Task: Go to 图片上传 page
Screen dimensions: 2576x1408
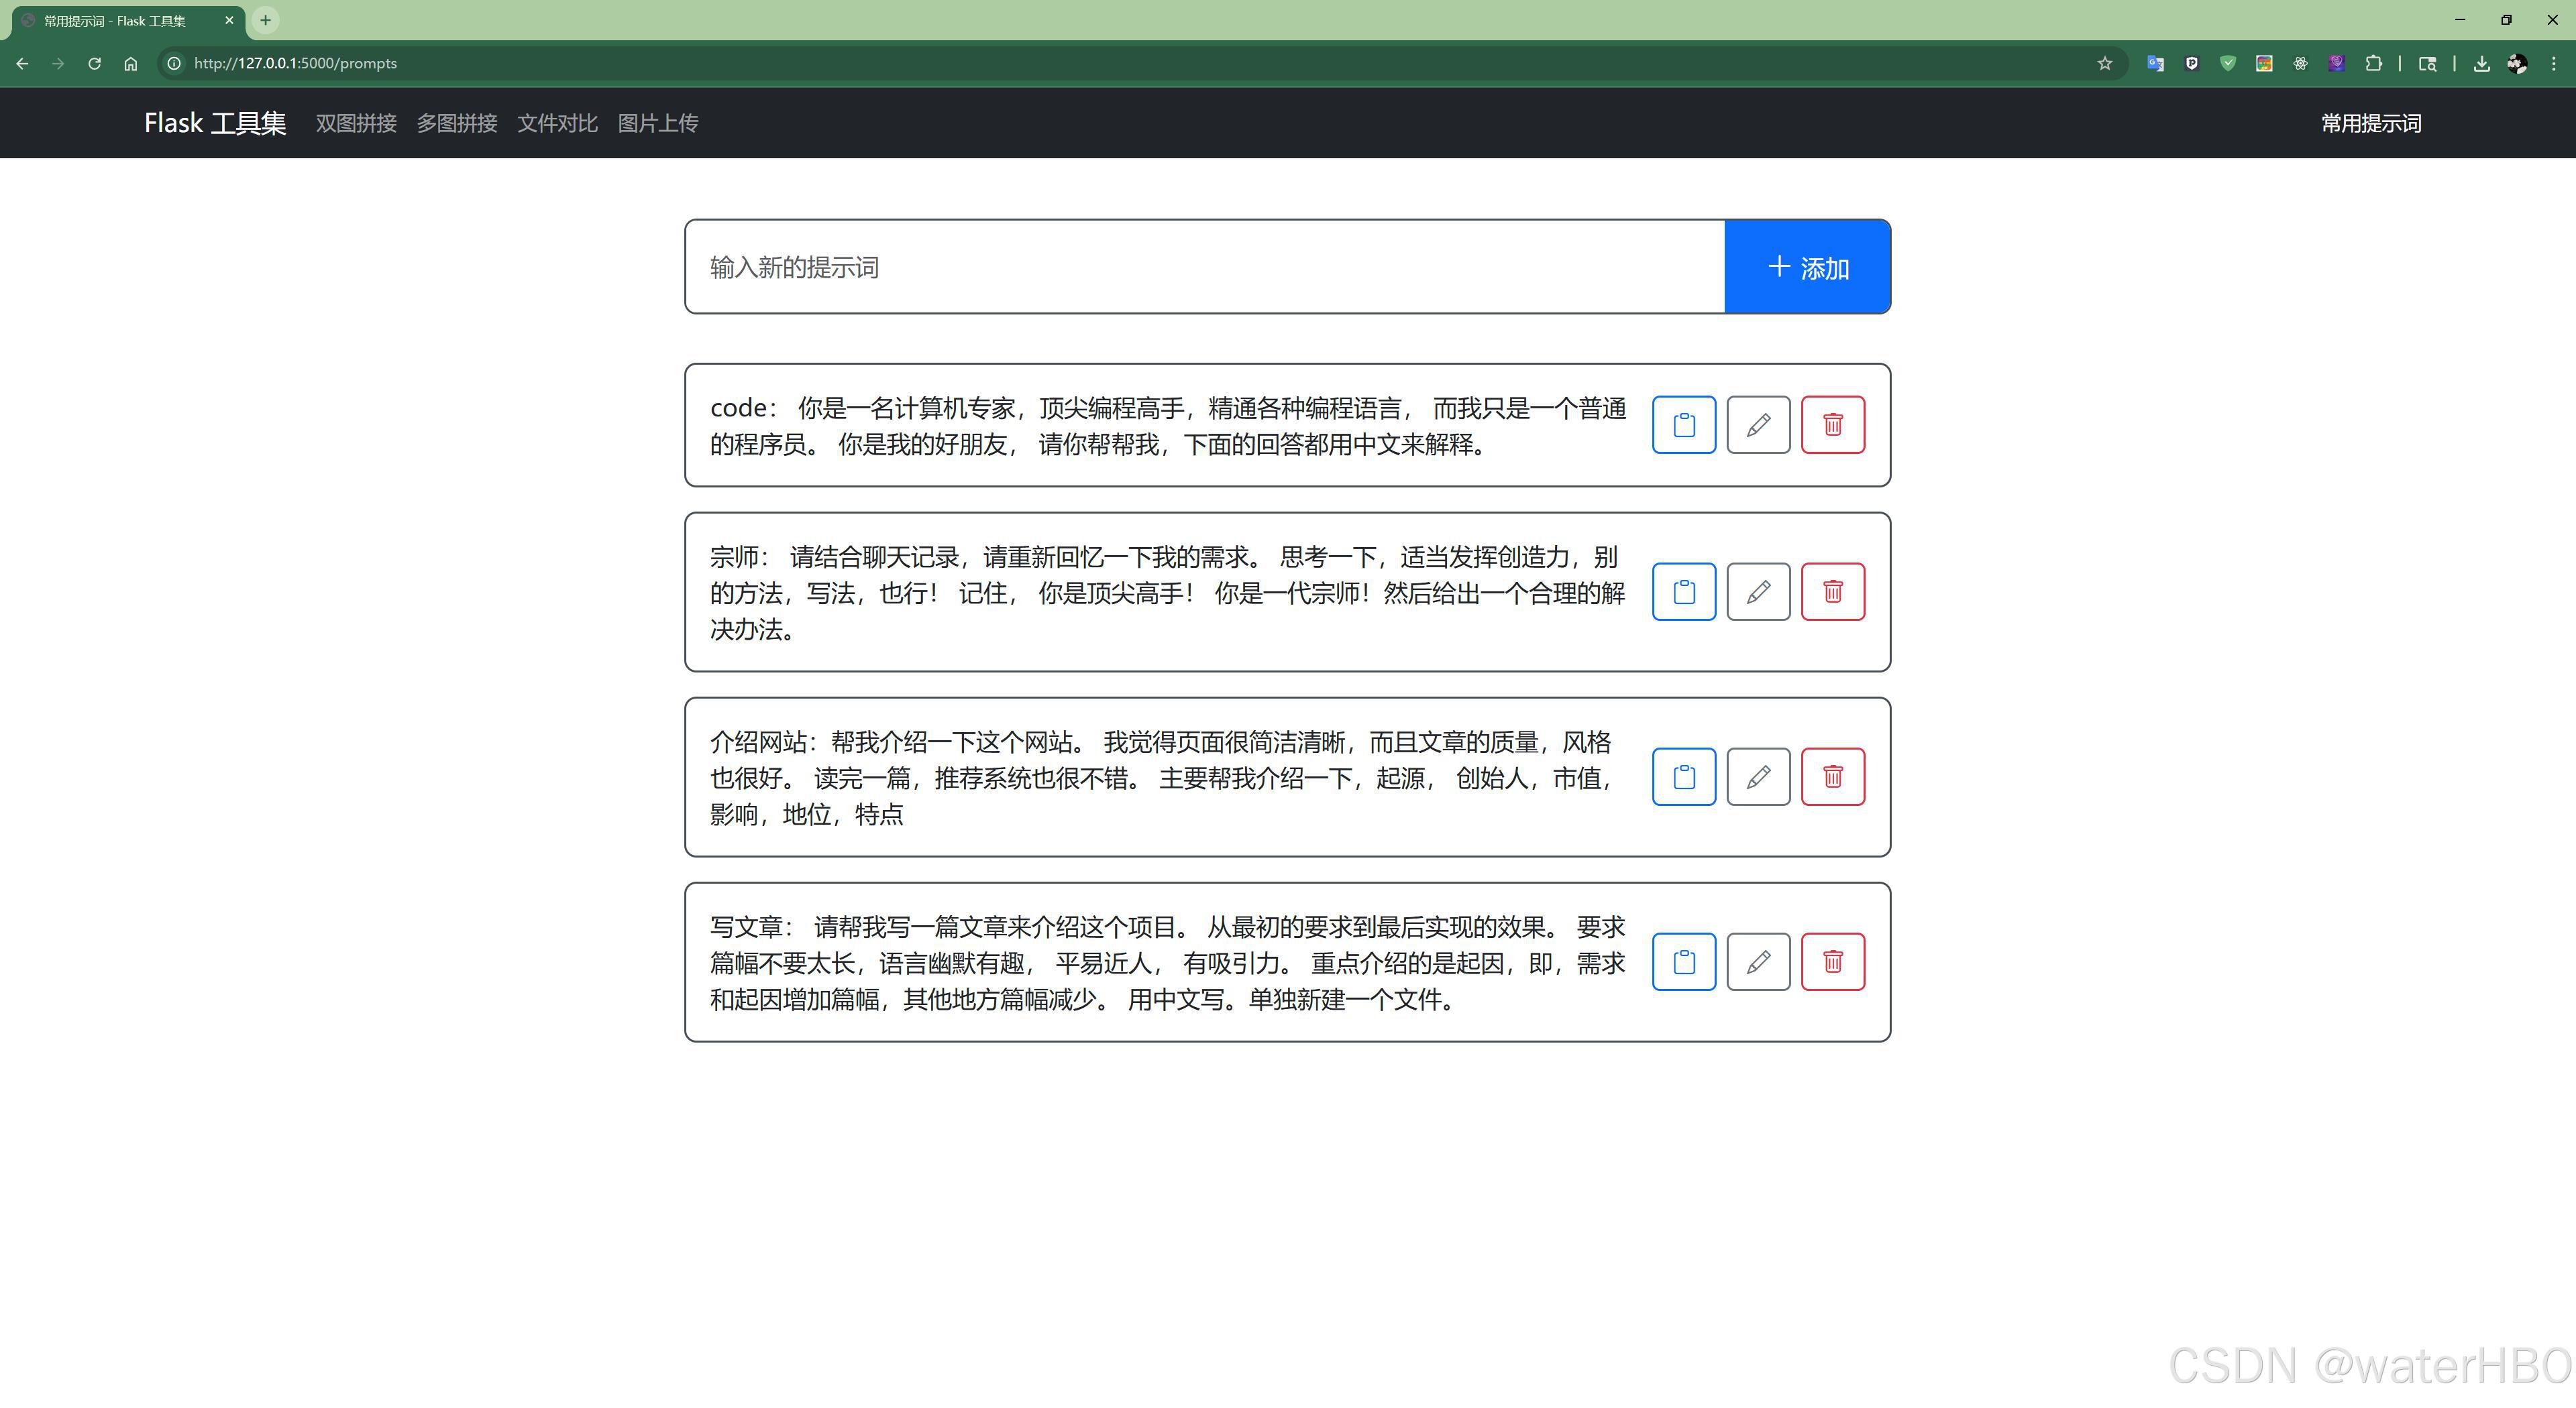Action: click(x=657, y=123)
